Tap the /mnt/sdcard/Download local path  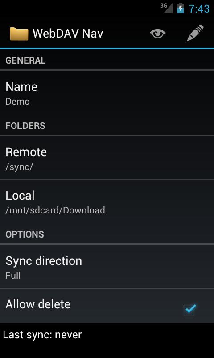point(55,210)
